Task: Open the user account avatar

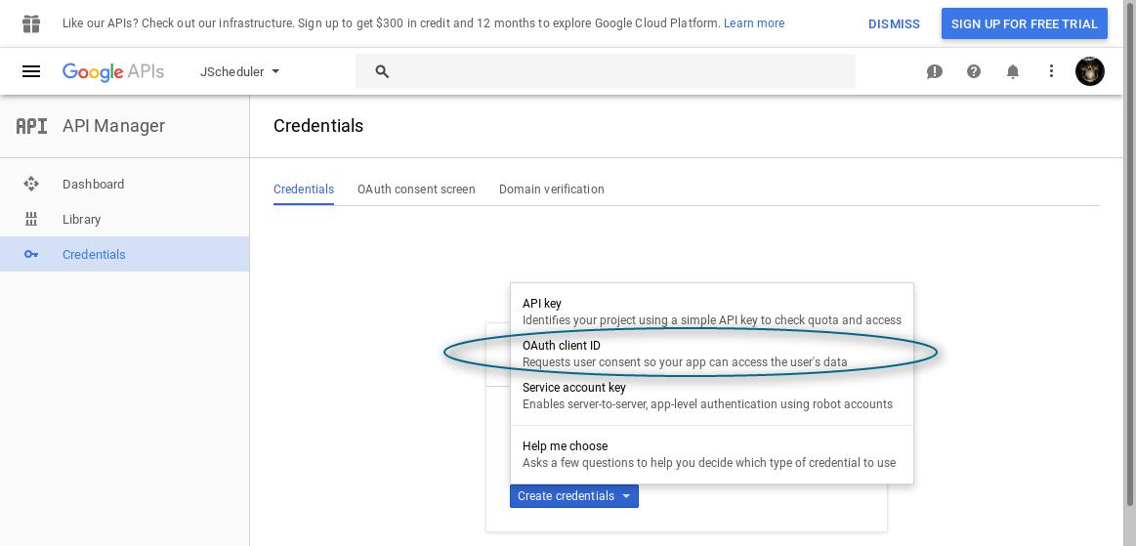Action: coord(1090,71)
